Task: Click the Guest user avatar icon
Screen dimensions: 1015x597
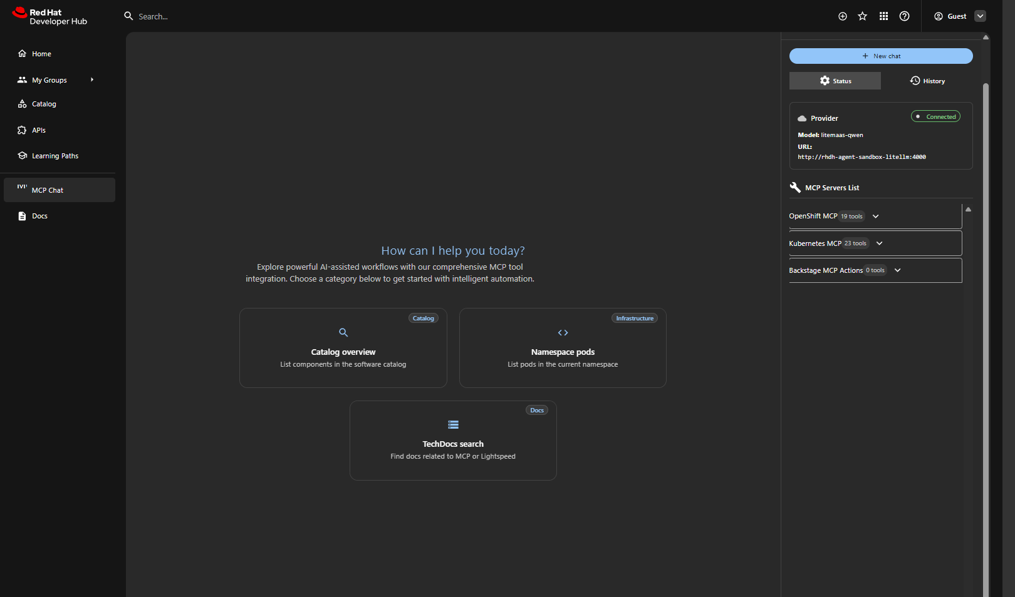Action: click(x=939, y=16)
